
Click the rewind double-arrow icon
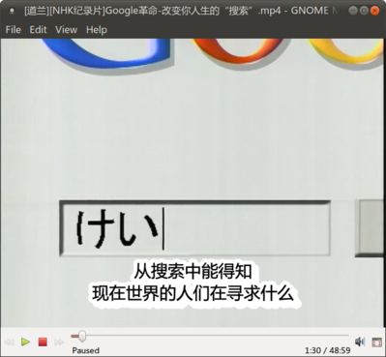9,342
